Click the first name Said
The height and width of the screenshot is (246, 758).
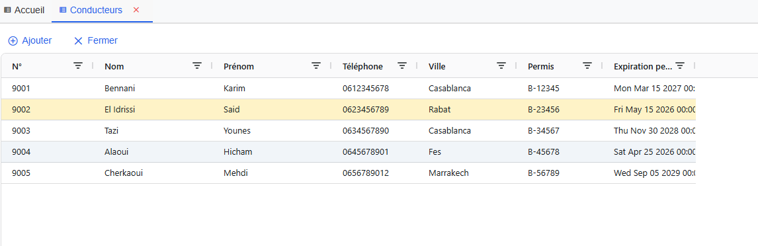pyautogui.click(x=232, y=110)
